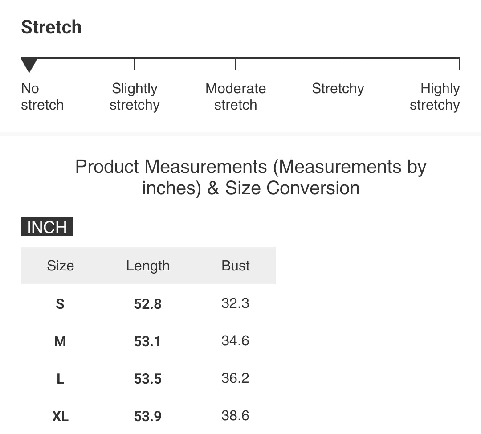Screen dimensions: 481x434
Task: Select the size S row label
Action: pyautogui.click(x=60, y=304)
